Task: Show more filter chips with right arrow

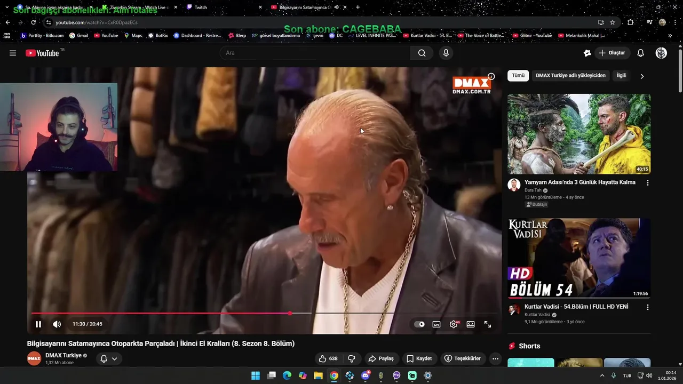Action: pyautogui.click(x=642, y=76)
